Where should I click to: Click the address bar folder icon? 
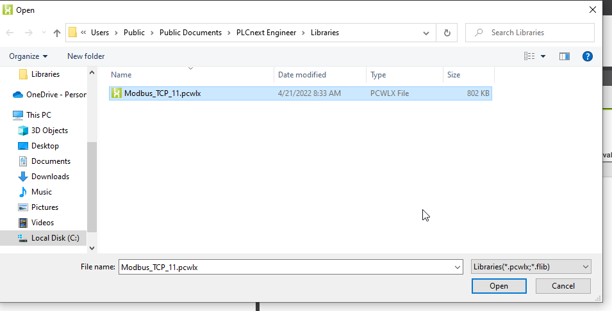[x=72, y=33]
